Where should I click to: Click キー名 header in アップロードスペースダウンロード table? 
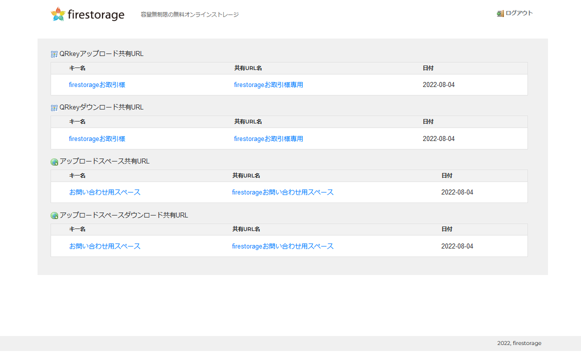(x=78, y=229)
